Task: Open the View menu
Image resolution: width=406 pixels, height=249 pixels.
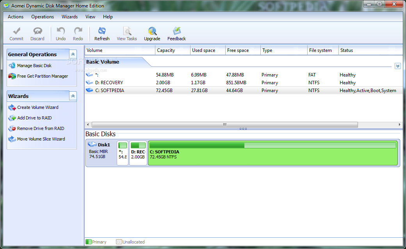Action: click(x=90, y=17)
